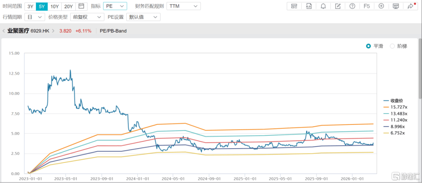Open the 指标 PE dropdown

pyautogui.click(x=115, y=6)
